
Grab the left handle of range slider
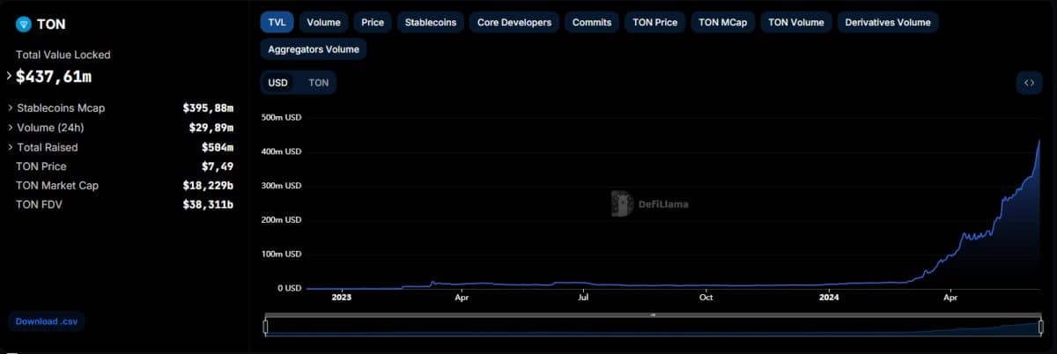[265, 327]
